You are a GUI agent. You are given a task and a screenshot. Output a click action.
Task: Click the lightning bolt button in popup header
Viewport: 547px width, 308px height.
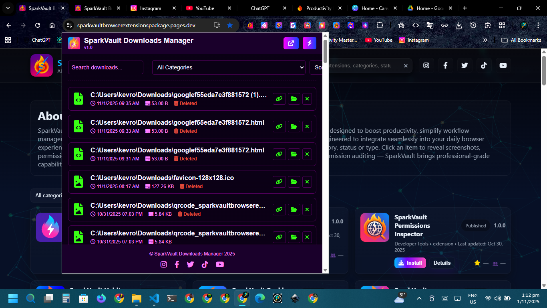click(309, 43)
